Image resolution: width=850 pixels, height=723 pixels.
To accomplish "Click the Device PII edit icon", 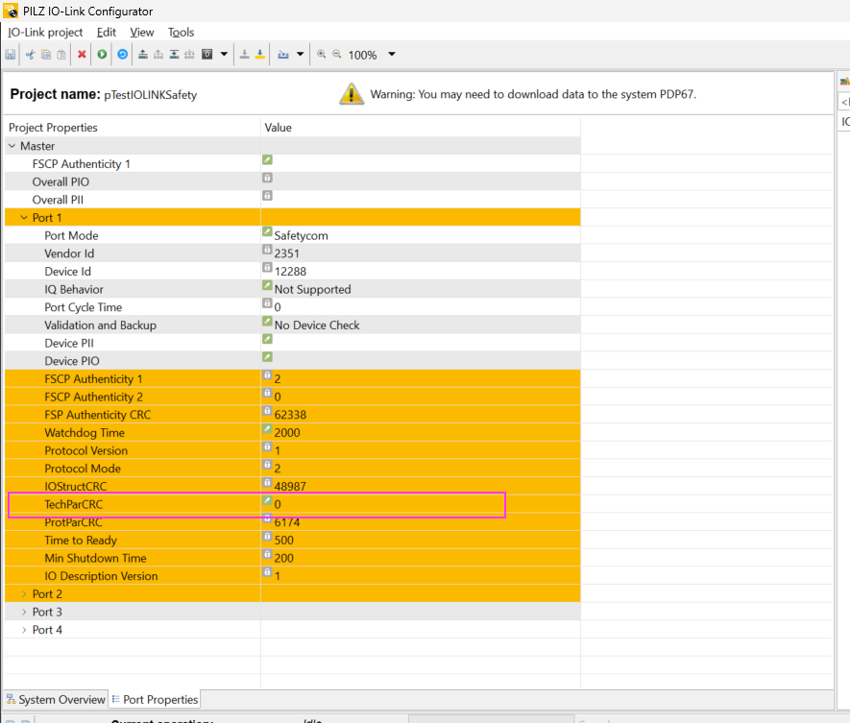I will [x=267, y=339].
